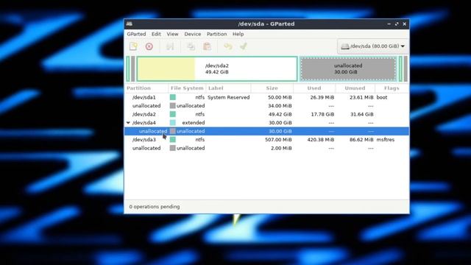Viewport: 471px width, 265px height.
Task: Click the ntfs color swatch for /dev/sda1
Action: click(x=173, y=97)
